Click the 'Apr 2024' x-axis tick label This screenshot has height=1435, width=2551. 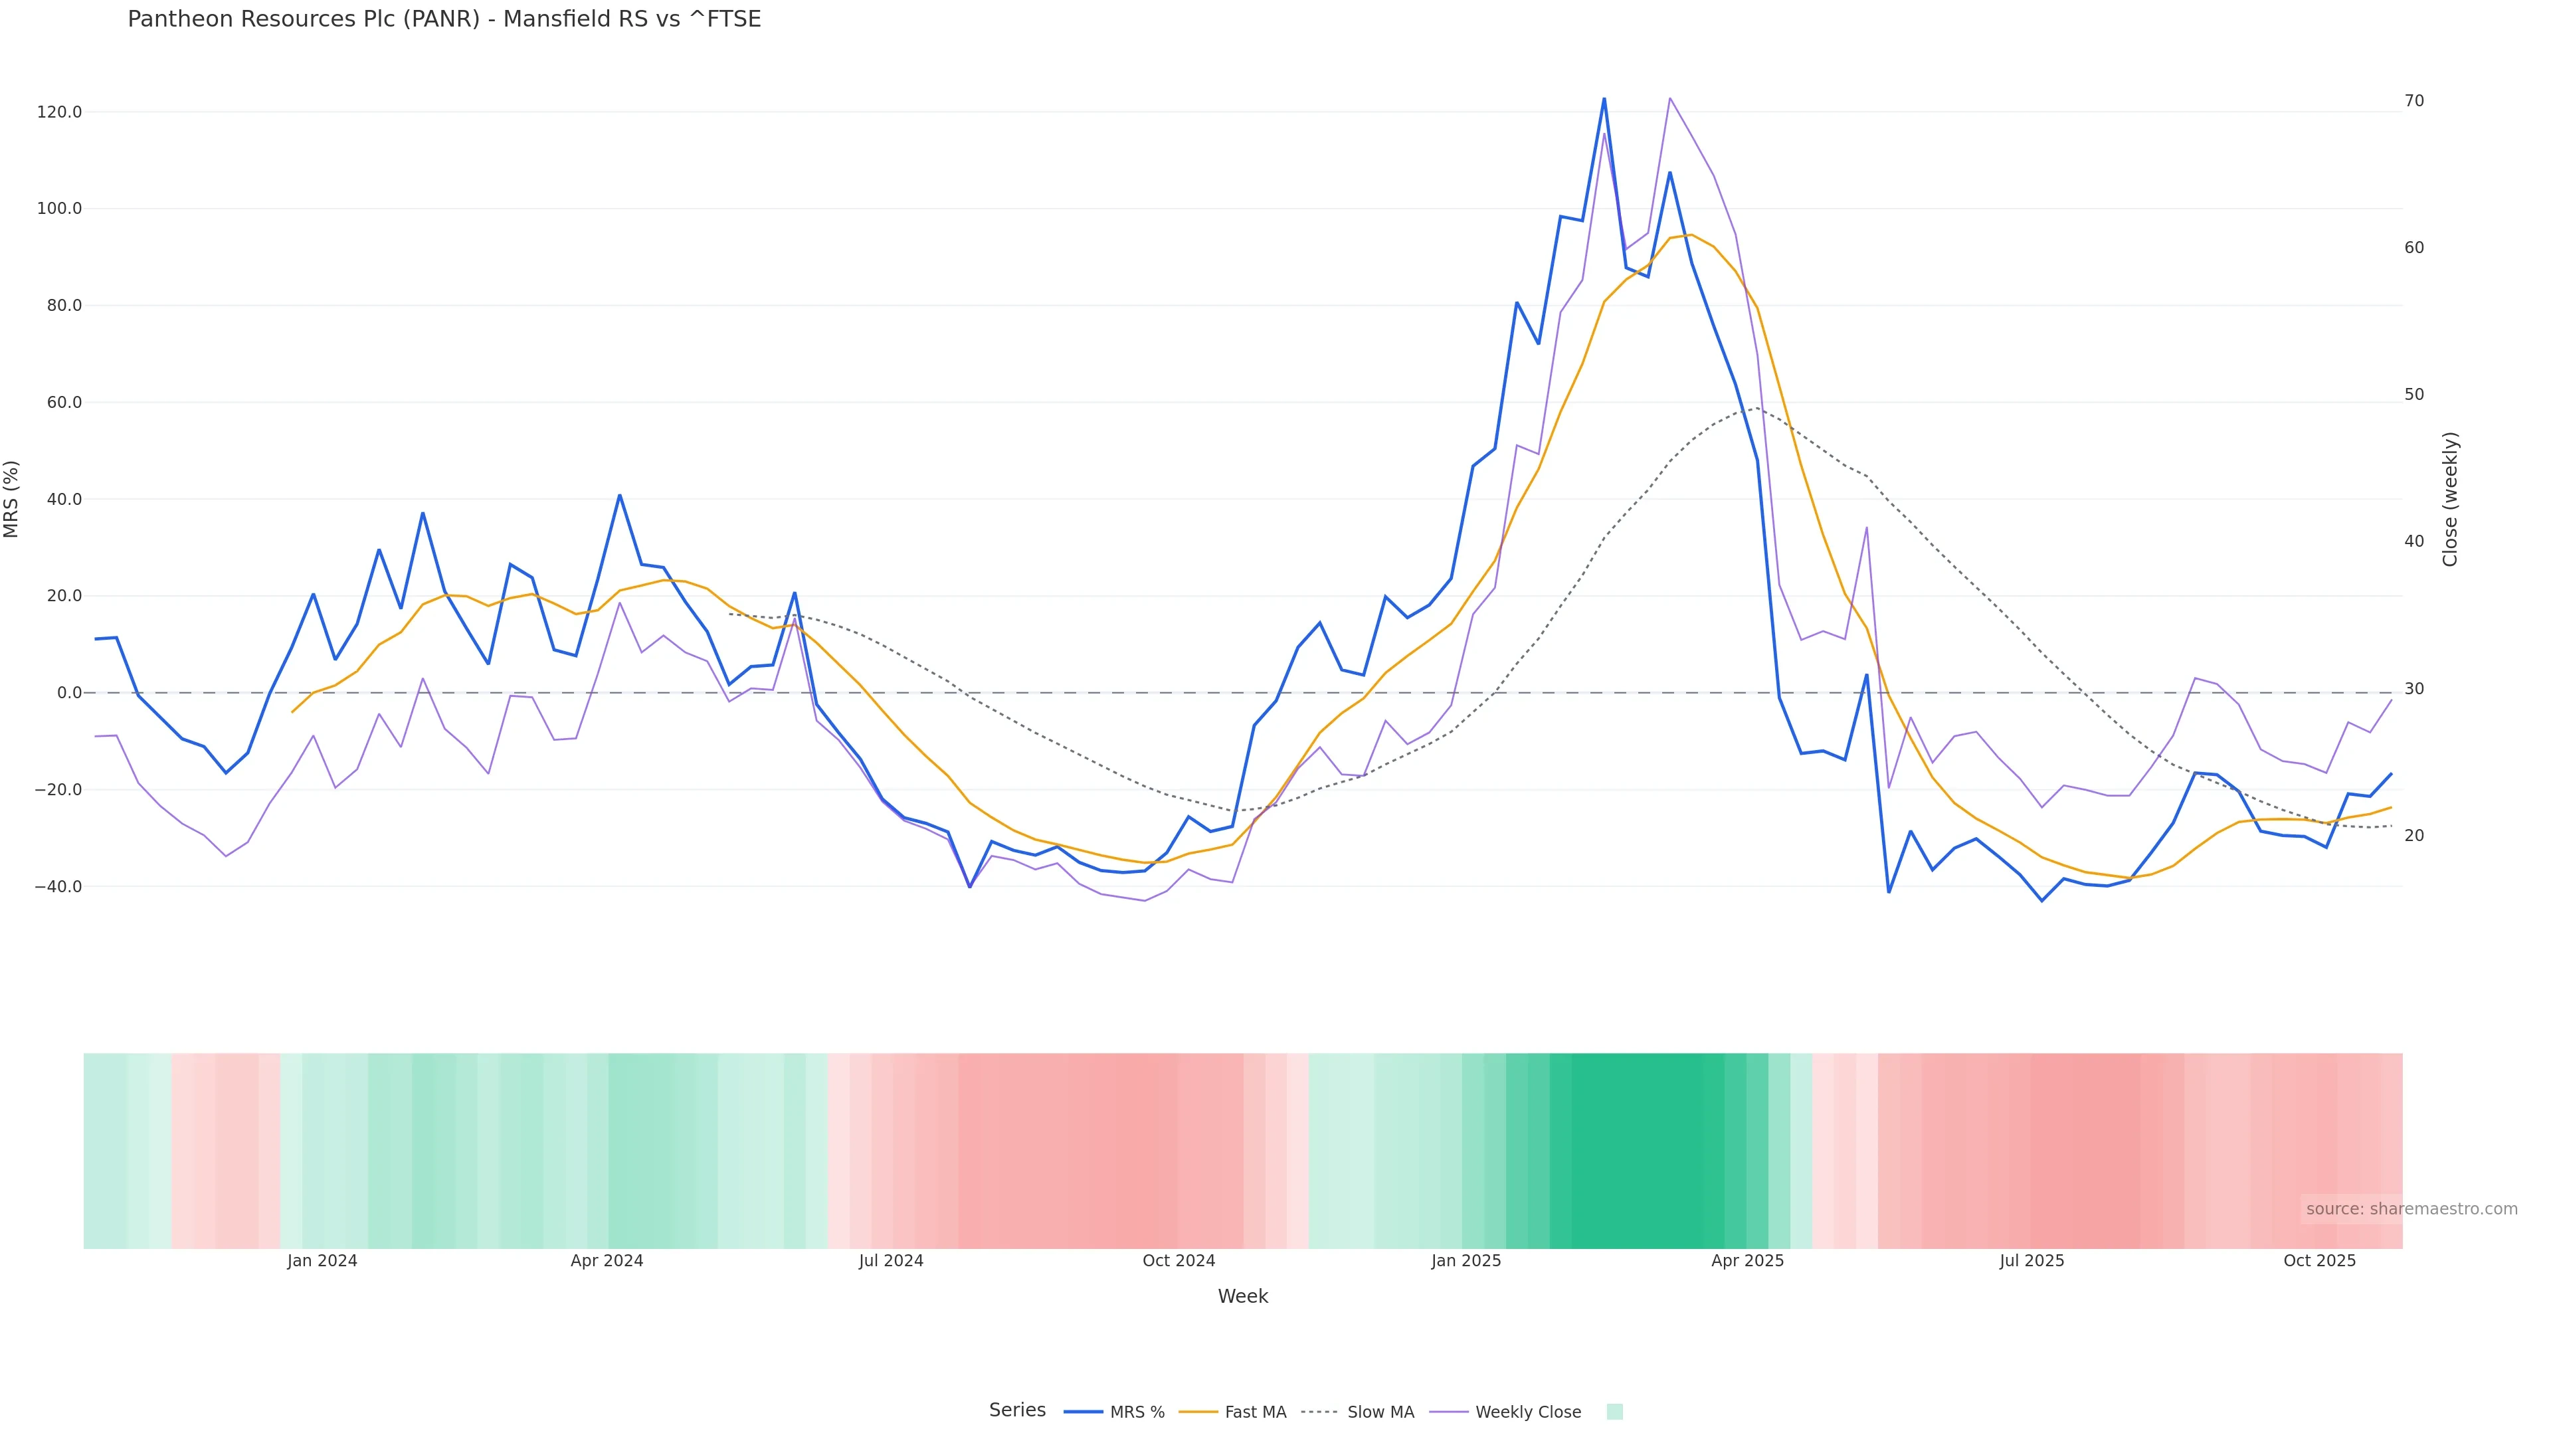(606, 1262)
